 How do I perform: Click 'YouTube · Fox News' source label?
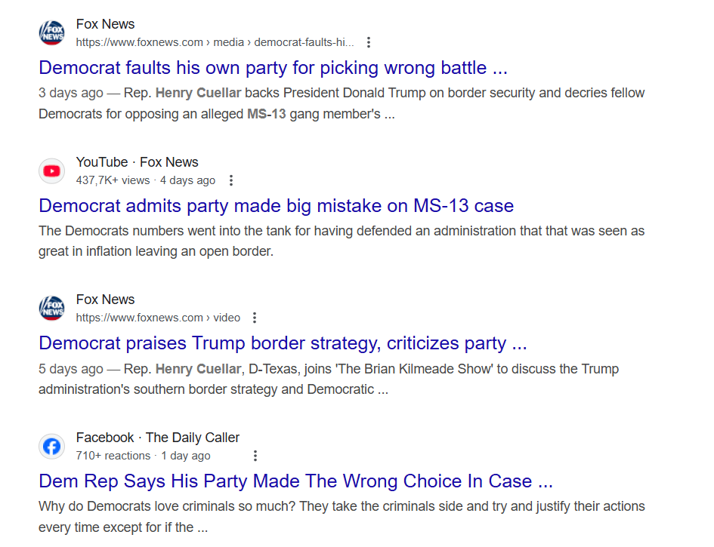(137, 162)
